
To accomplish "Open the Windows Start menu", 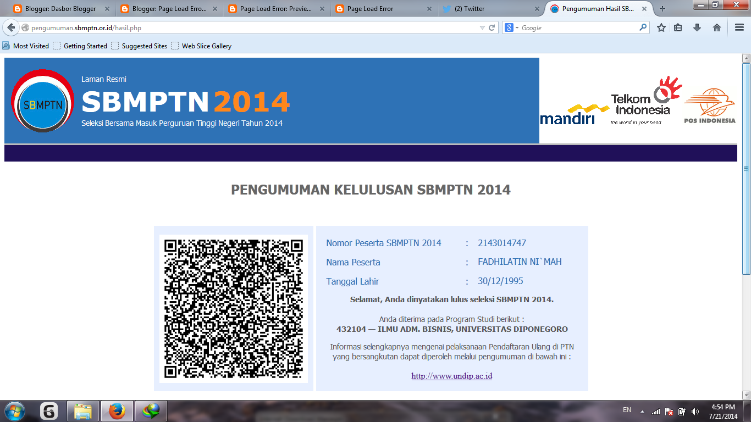I will [x=15, y=411].
